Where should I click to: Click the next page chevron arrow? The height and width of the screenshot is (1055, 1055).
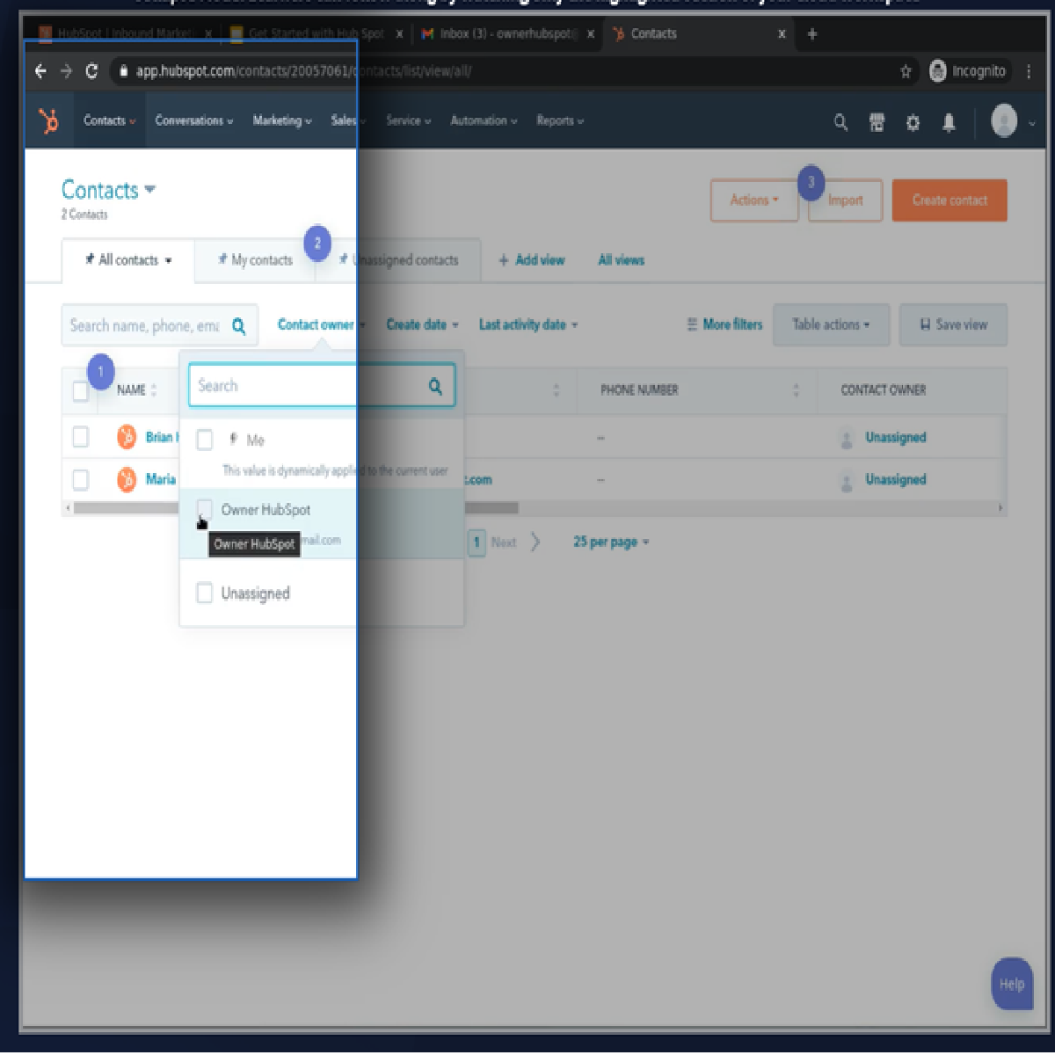click(x=535, y=542)
